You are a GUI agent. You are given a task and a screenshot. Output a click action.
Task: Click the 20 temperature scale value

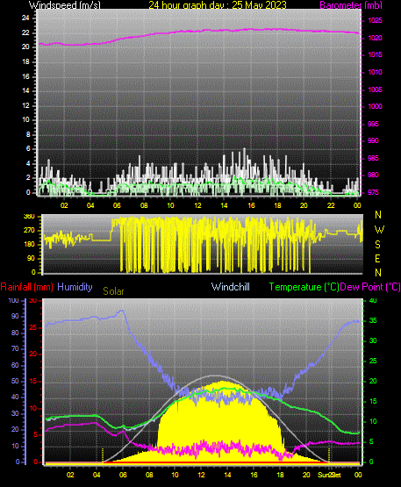(x=373, y=381)
